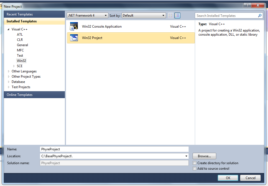Open the Recent Templates section
The height and width of the screenshot is (186, 268).
click(x=19, y=14)
